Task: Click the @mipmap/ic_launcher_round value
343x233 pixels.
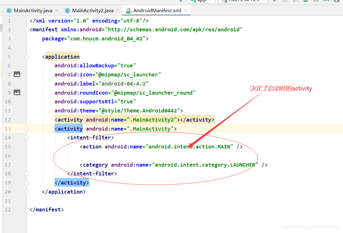Action: point(153,93)
